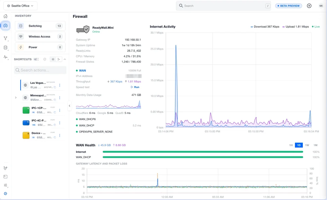Click the ReadyLinks version 26.7.5_402
Screen dimensions: 327x200
[x=134, y=51]
